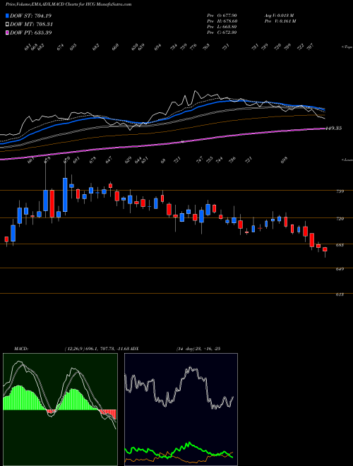Click the 613 price level label

click(340, 294)
